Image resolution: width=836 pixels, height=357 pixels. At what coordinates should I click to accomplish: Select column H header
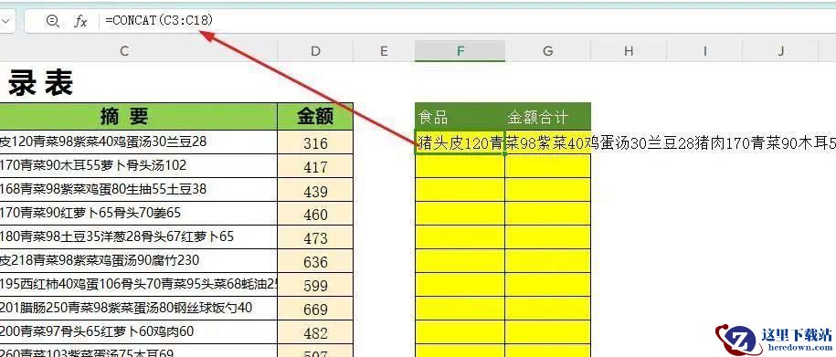[629, 51]
